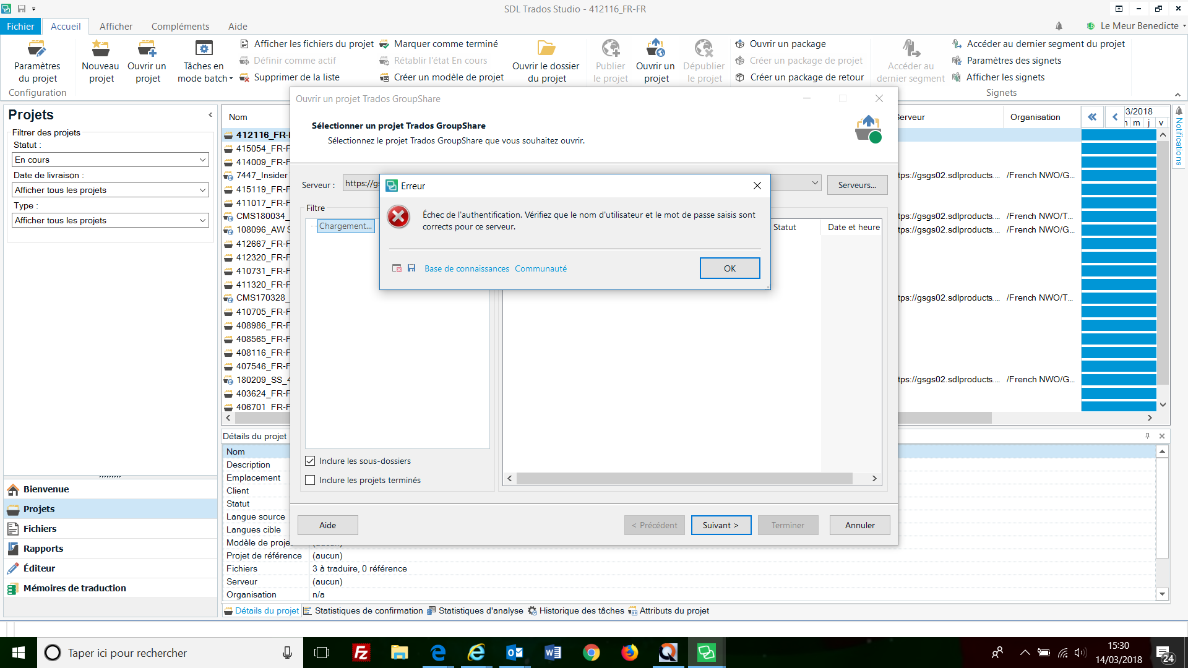Open the notifications bell icon
1188x668 pixels.
1059,26
